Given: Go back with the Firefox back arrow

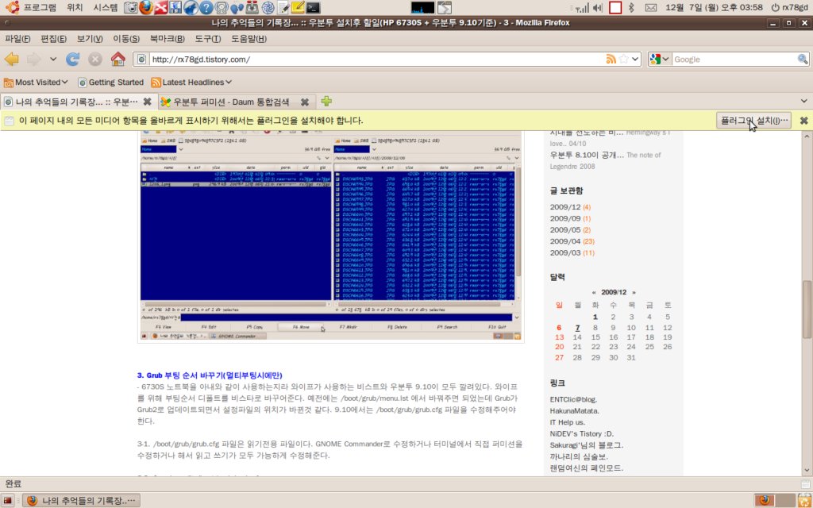Looking at the screenshot, I should [12, 59].
